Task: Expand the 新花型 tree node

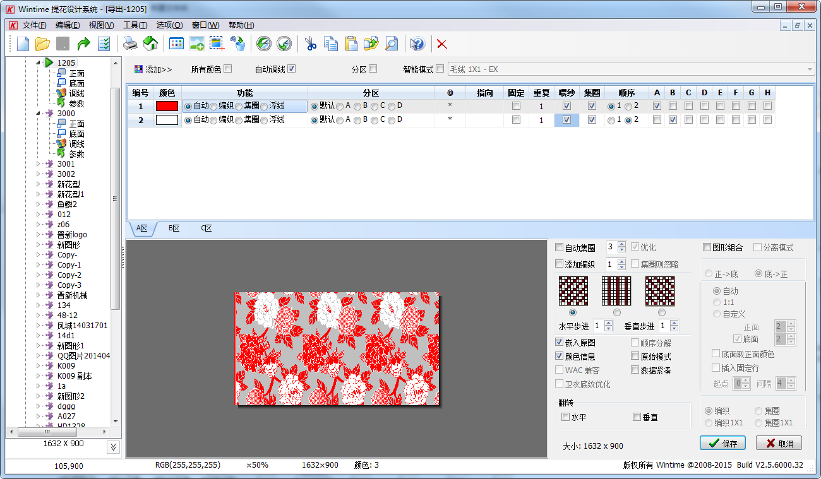Action: coord(38,184)
